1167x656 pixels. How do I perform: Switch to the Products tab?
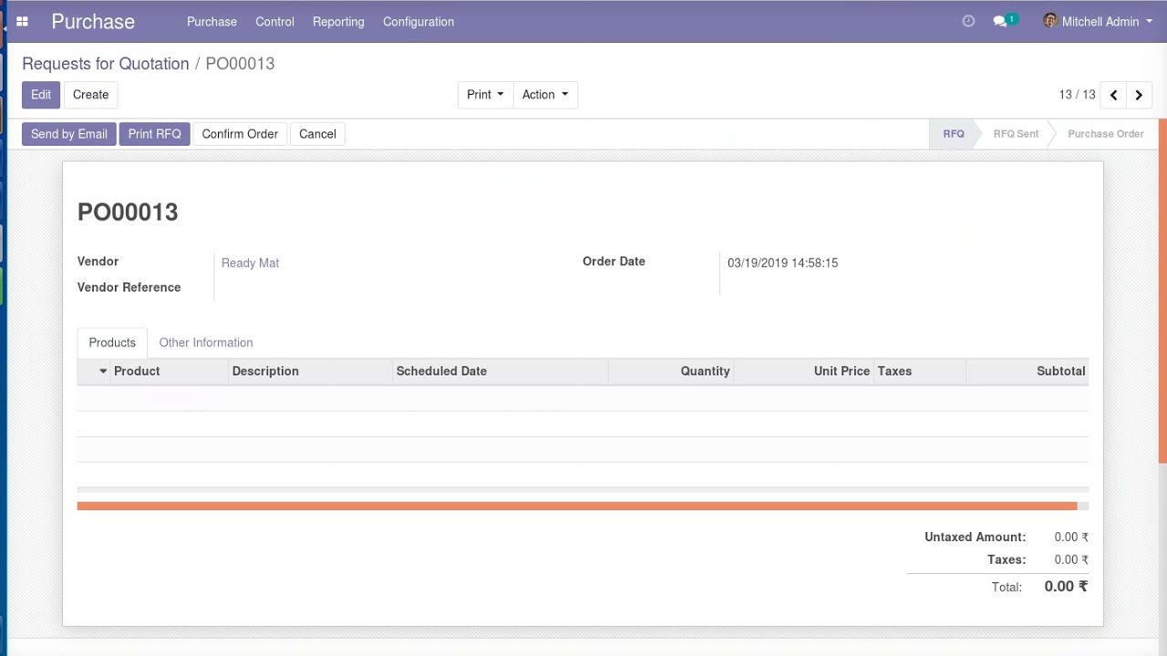point(112,343)
